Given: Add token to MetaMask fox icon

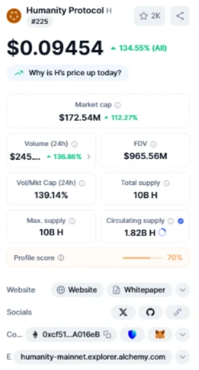Looking at the screenshot, I should 160,334.
